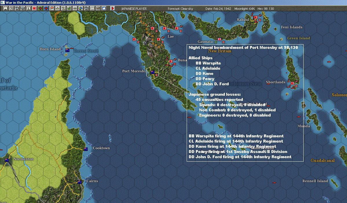Click the Torres Strait map label
The image size is (347, 203).
click(x=86, y=51)
